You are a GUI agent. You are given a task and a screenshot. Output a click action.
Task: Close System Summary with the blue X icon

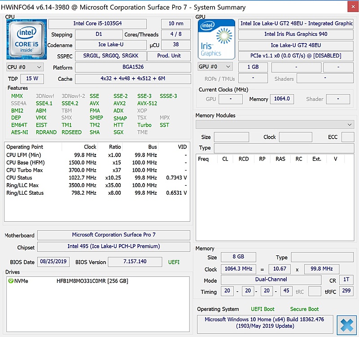point(346,325)
